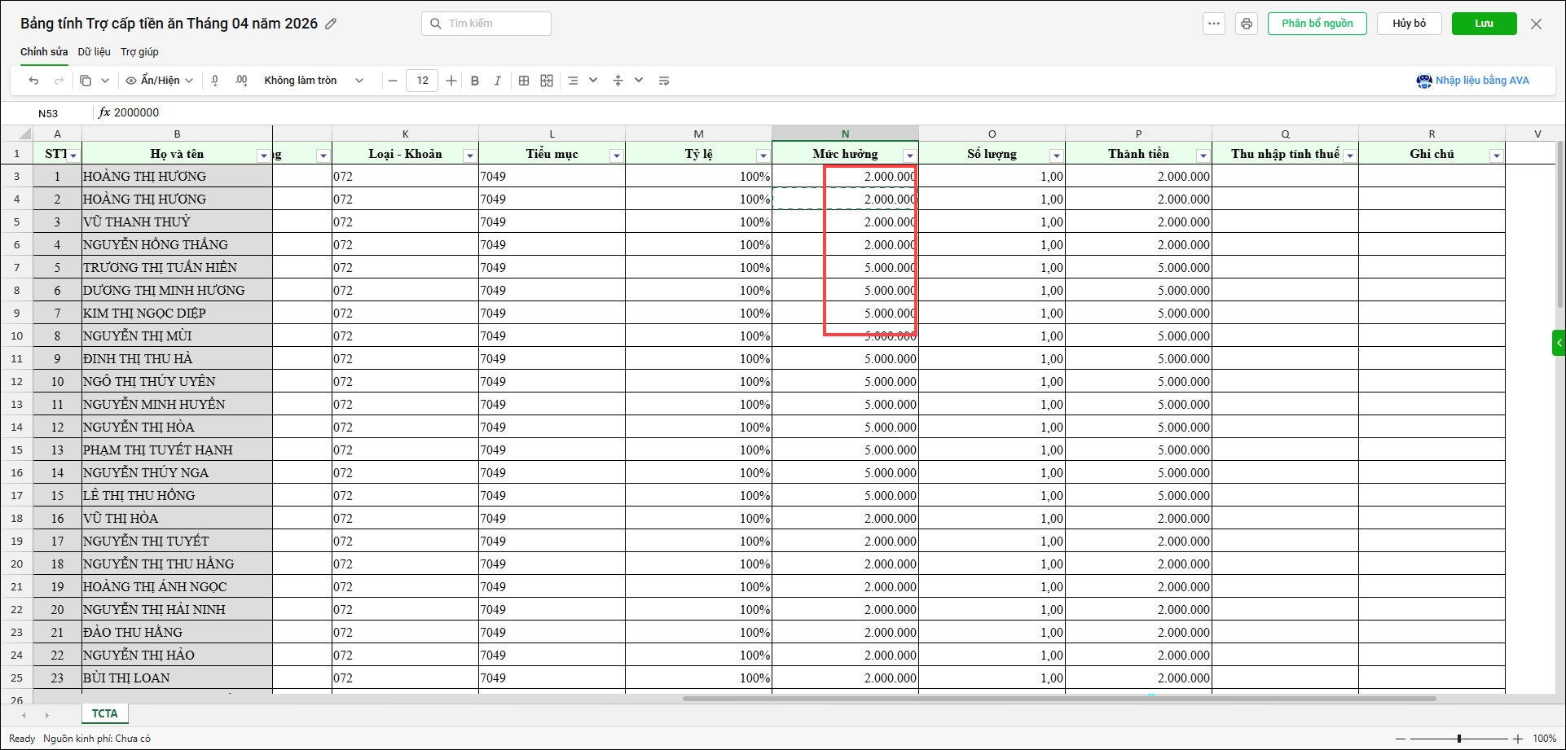This screenshot has width=1566, height=750.
Task: Toggle bold formatting
Action: pyautogui.click(x=475, y=81)
